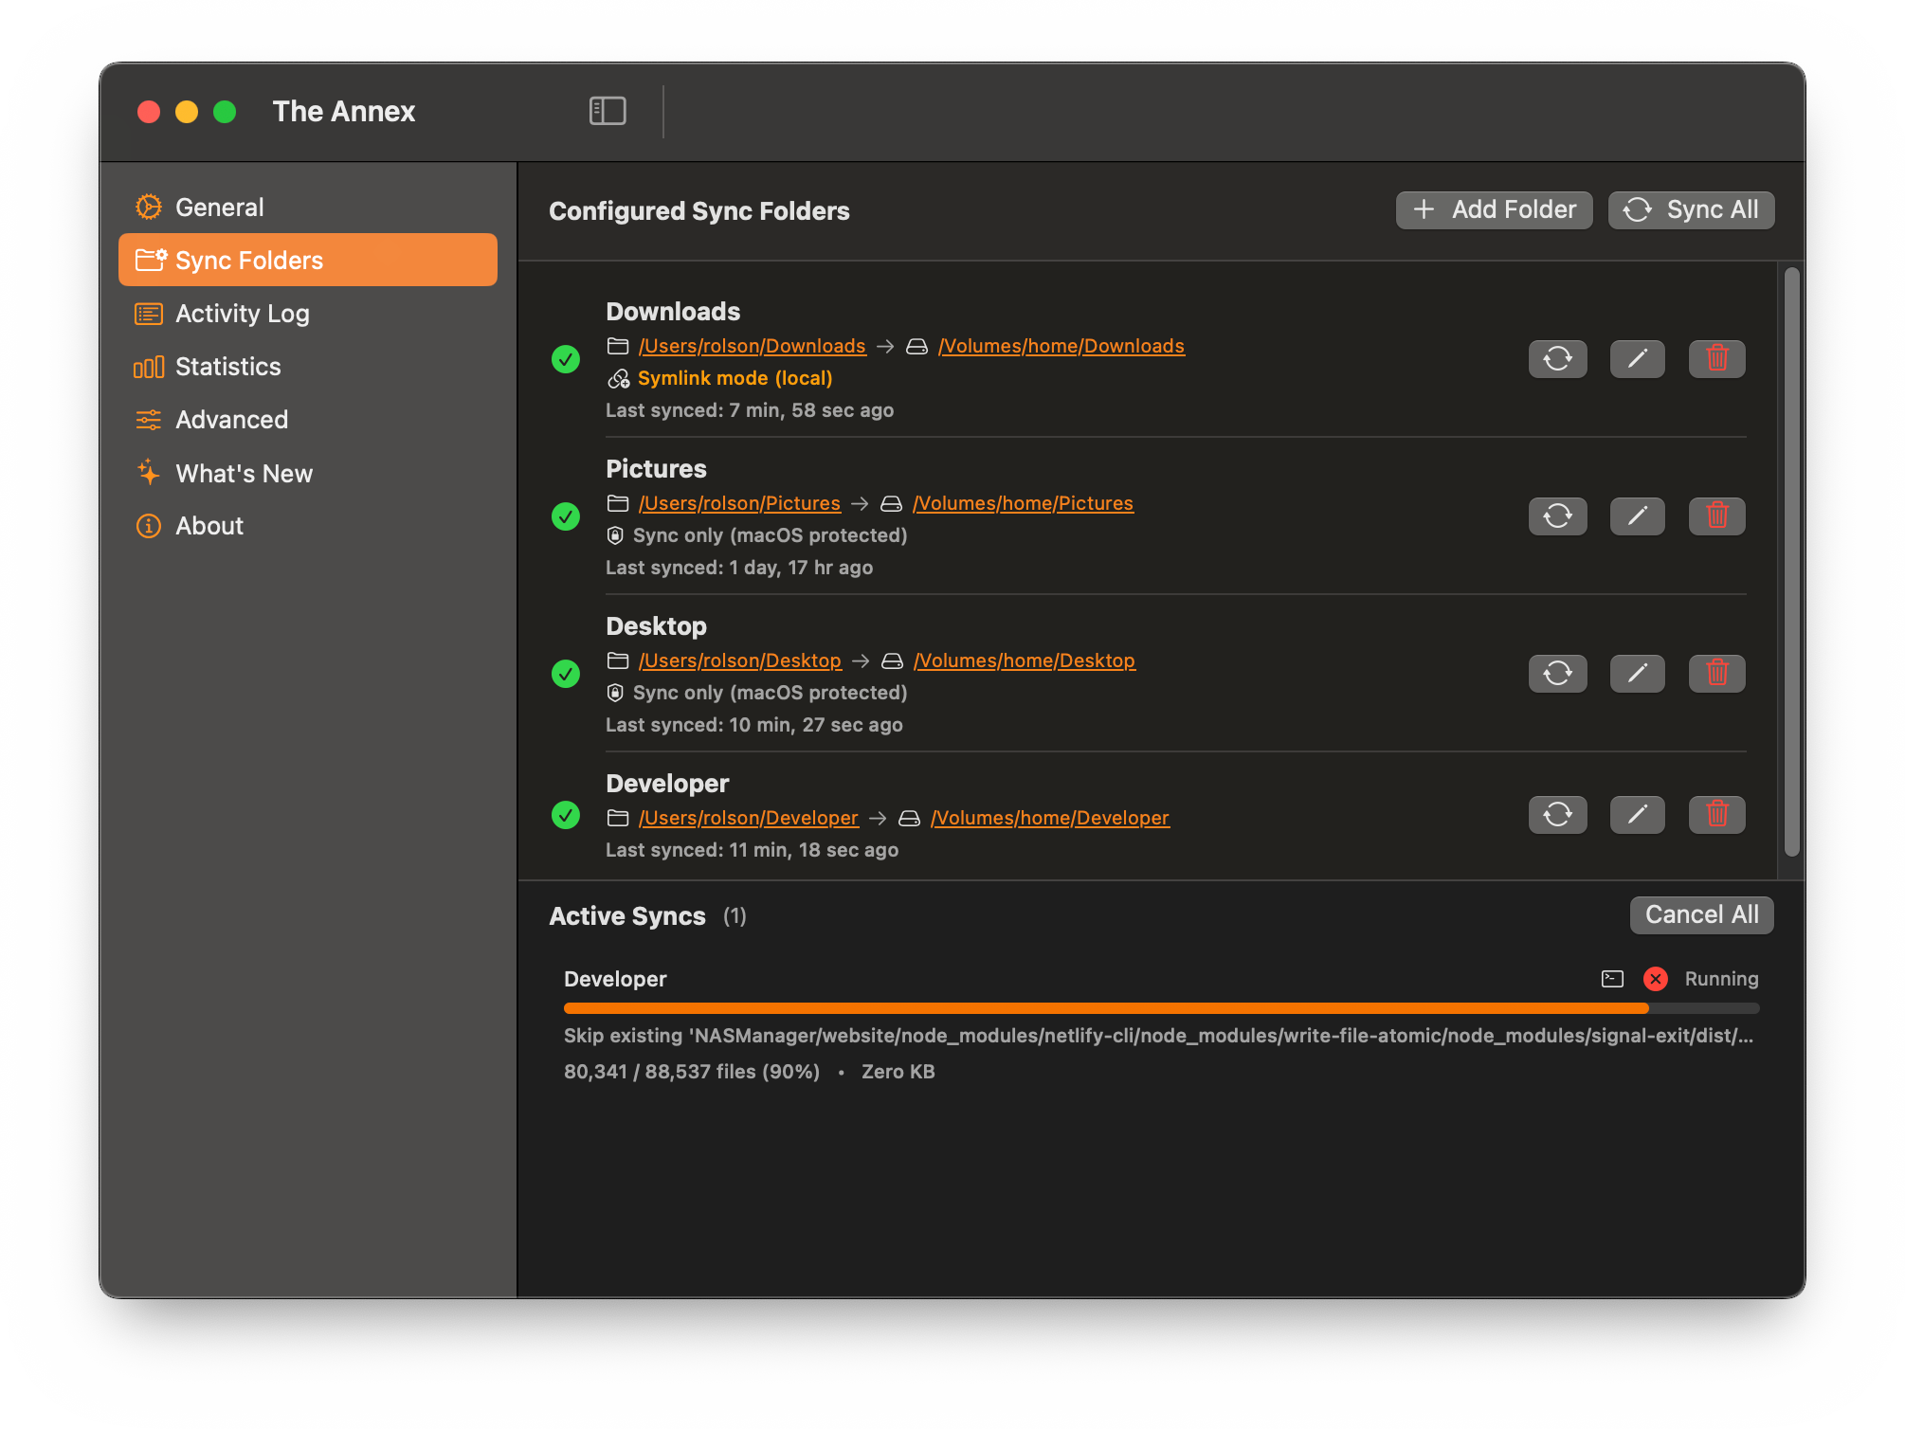
Task: Click the Developer green status checkmark
Action: (566, 815)
